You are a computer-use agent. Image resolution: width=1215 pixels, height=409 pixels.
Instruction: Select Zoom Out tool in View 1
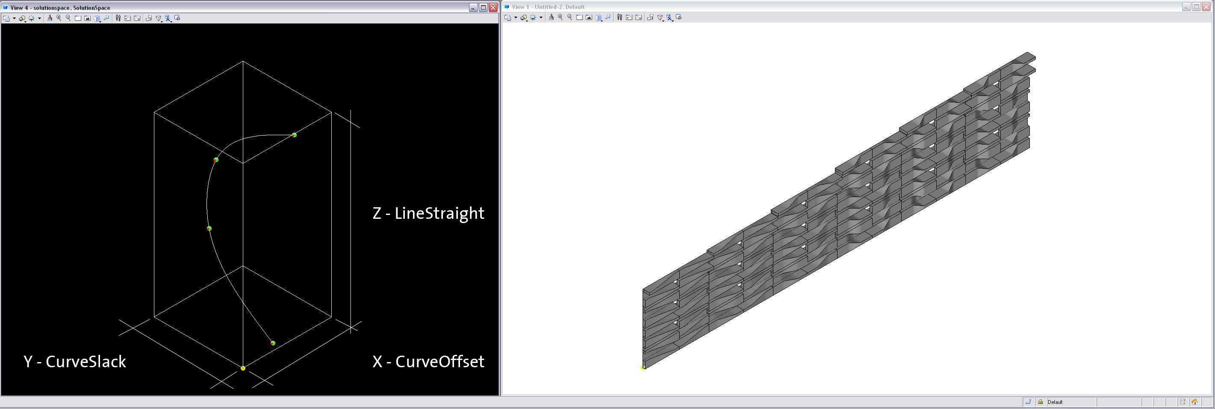coord(570,17)
